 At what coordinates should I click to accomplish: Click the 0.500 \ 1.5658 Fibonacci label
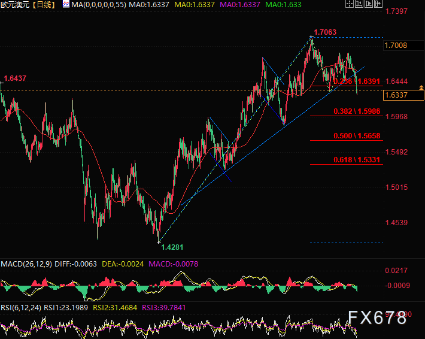coord(357,136)
